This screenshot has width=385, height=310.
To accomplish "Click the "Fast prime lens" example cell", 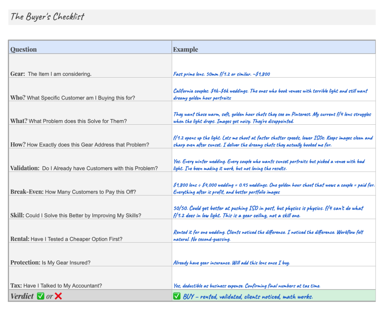I will pyautogui.click(x=221, y=74).
